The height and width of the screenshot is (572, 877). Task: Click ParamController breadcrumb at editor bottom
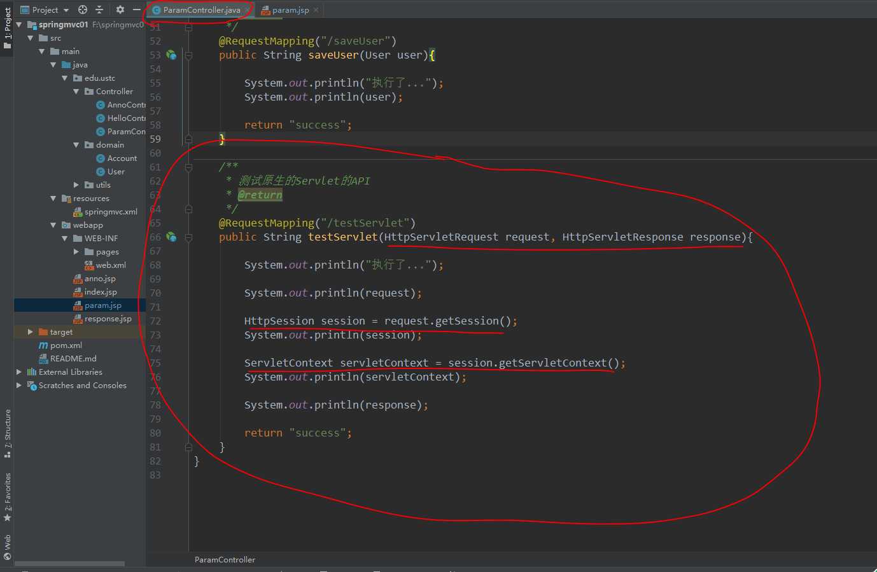coord(225,559)
